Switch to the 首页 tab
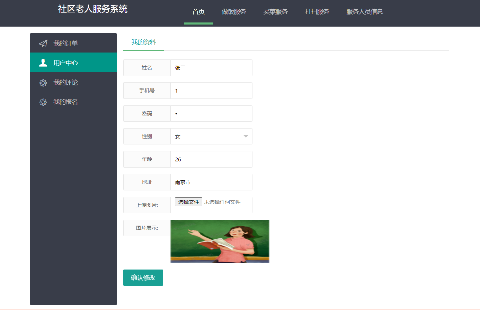 click(198, 11)
